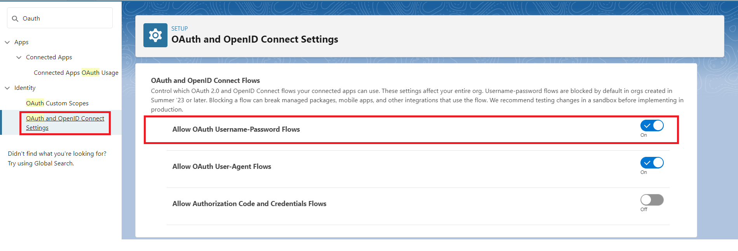Click the Try using Global Search hint text
Screen dimensions: 738x251
click(41, 163)
